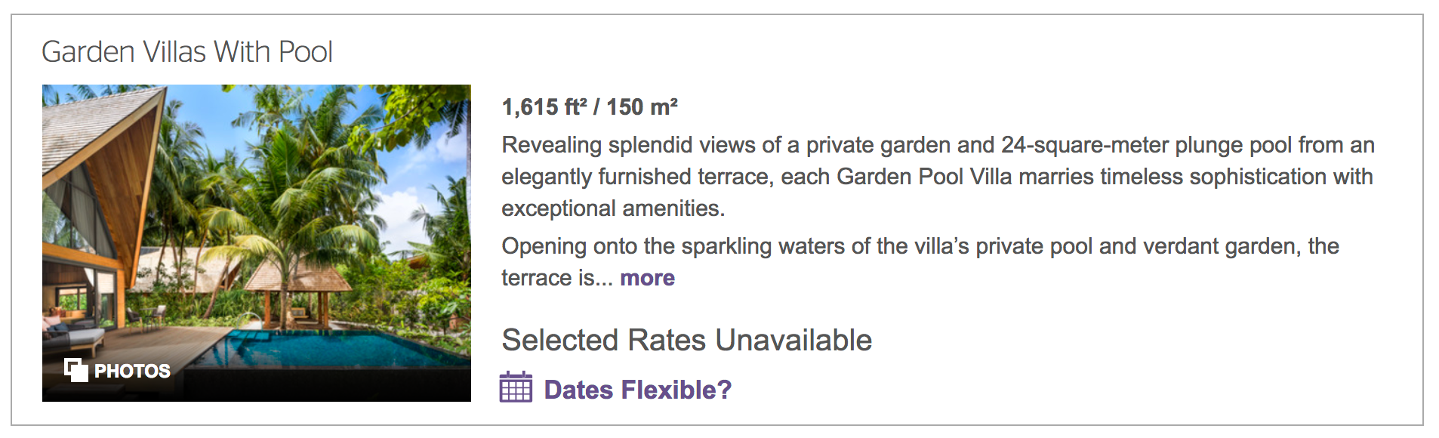Image resolution: width=1439 pixels, height=438 pixels.
Task: Click the 'Selected Rates Unavailable' text
Action: 686,340
